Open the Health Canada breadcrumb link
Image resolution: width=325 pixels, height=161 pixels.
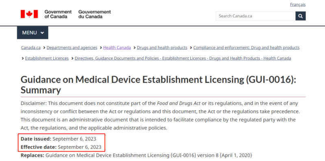117,48
